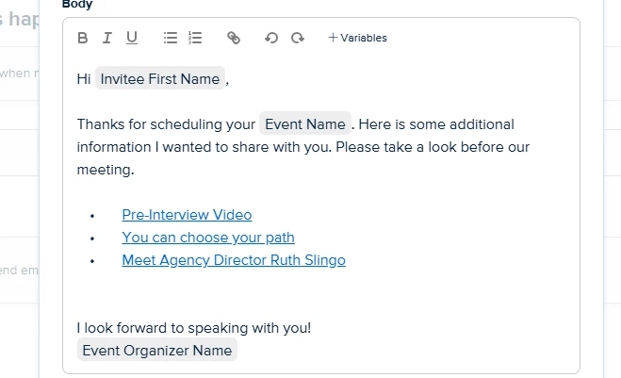Image resolution: width=621 pixels, height=378 pixels.
Task: Select the Invitee First Name variable chip
Action: pos(160,79)
